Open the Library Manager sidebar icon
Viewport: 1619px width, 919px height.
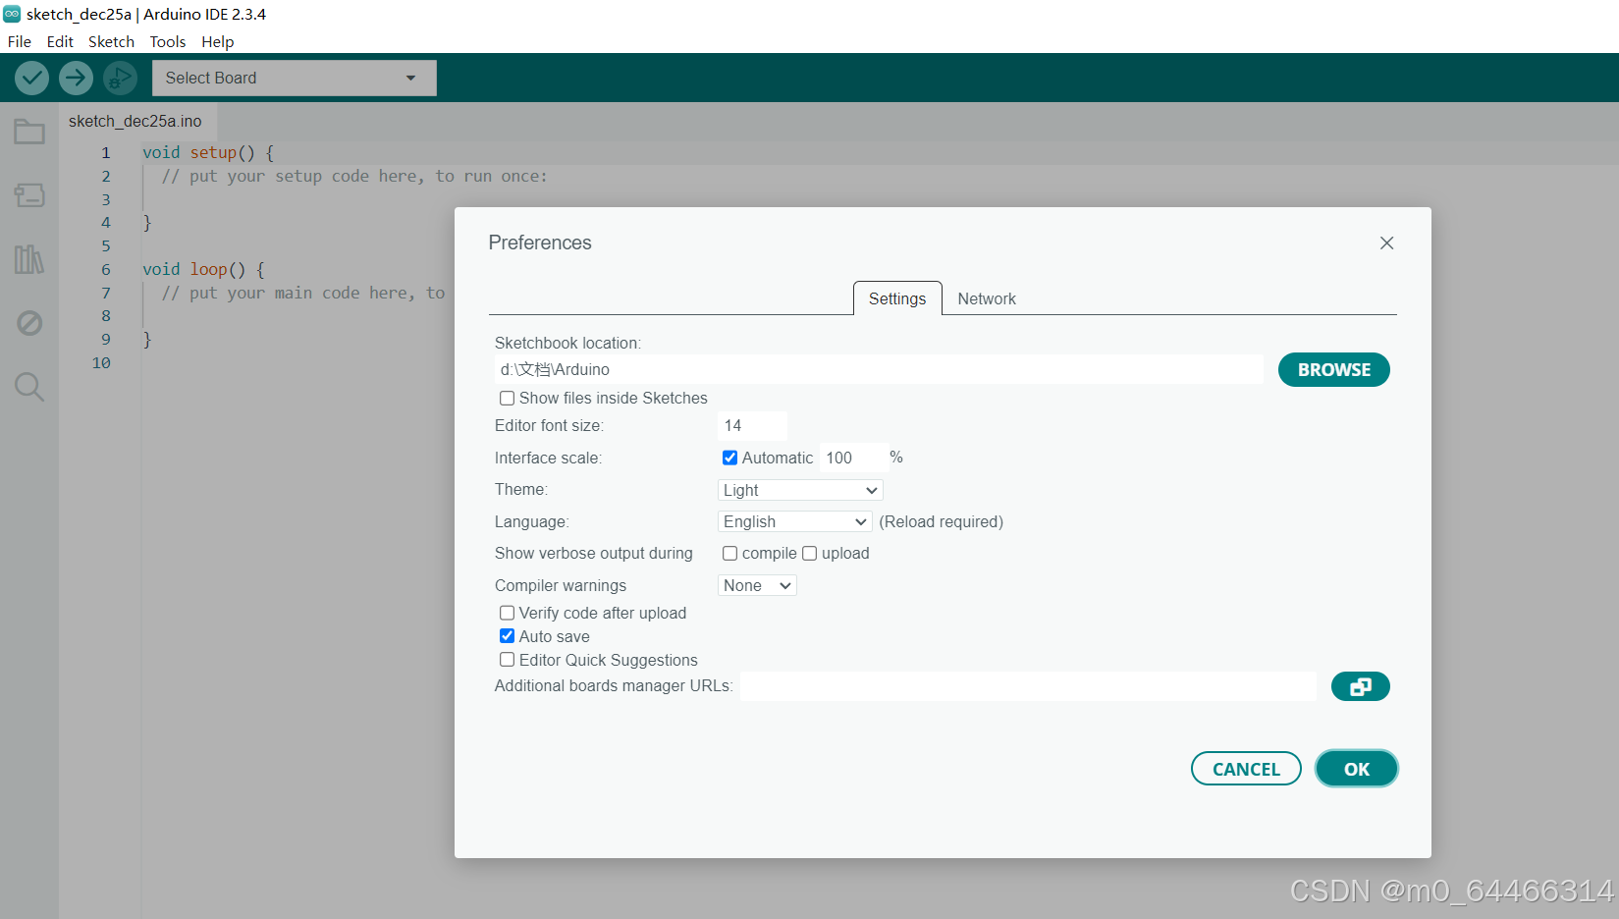29,259
